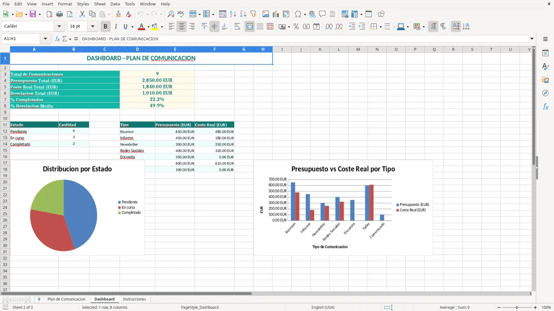Click the formula input line
Viewport: 554px width, 311px height.
coord(304,39)
